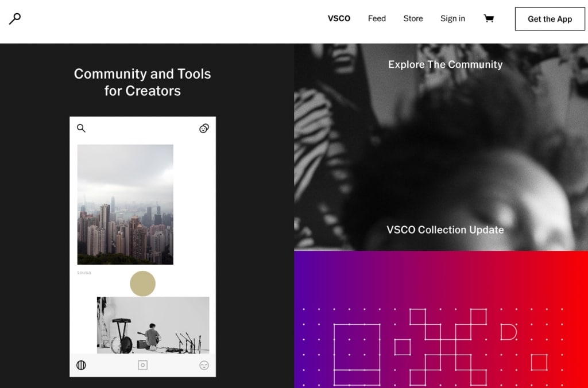This screenshot has width=588, height=388.
Task: Click the Sign in link
Action: tap(452, 18)
